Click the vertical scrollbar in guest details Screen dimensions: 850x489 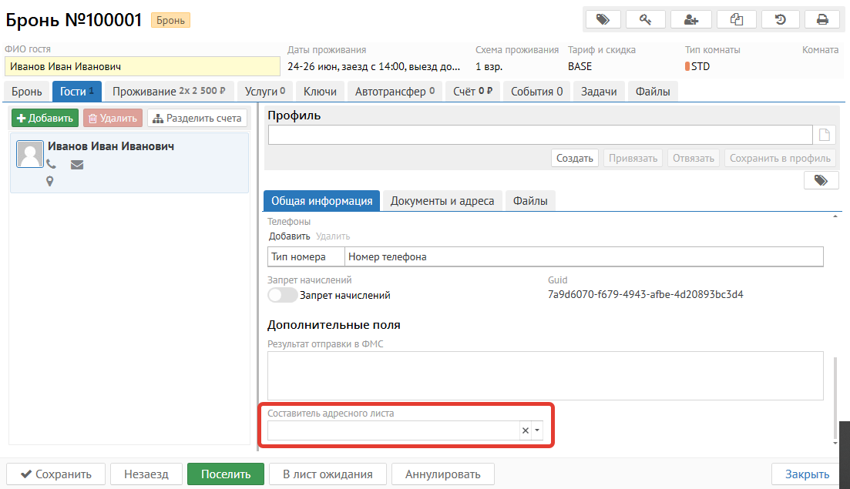835,393
